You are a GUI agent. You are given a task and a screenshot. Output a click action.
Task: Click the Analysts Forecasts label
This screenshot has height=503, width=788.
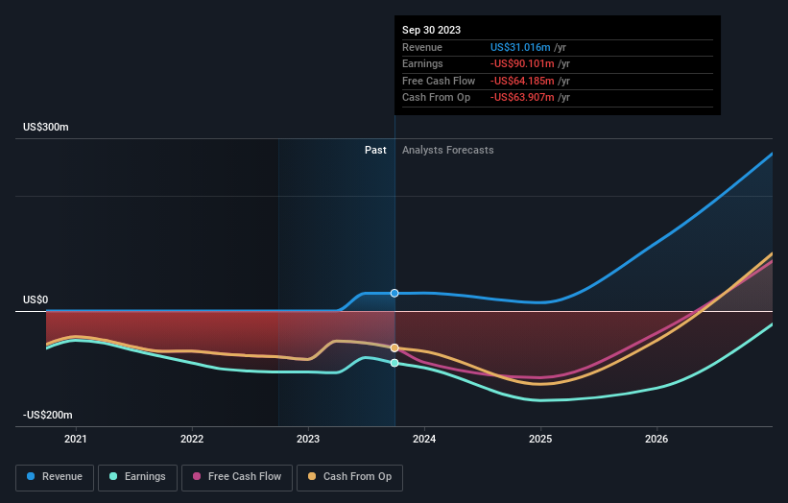[x=448, y=150]
